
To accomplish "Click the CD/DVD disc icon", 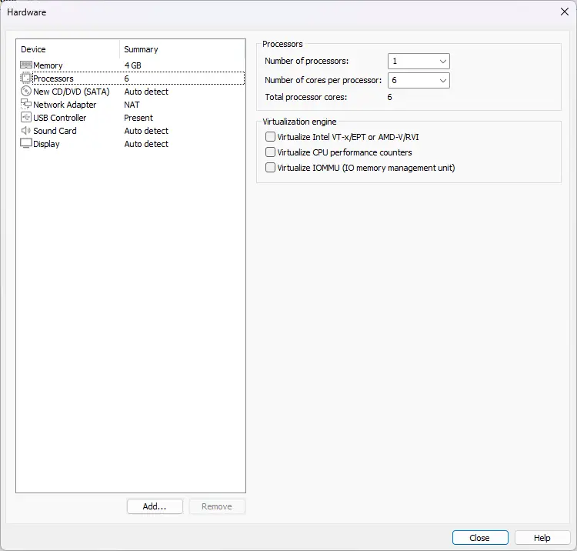I will pyautogui.click(x=25, y=92).
